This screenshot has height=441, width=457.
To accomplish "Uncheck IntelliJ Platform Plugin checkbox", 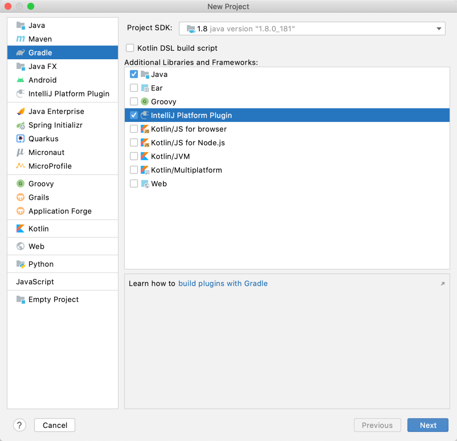I will point(134,115).
